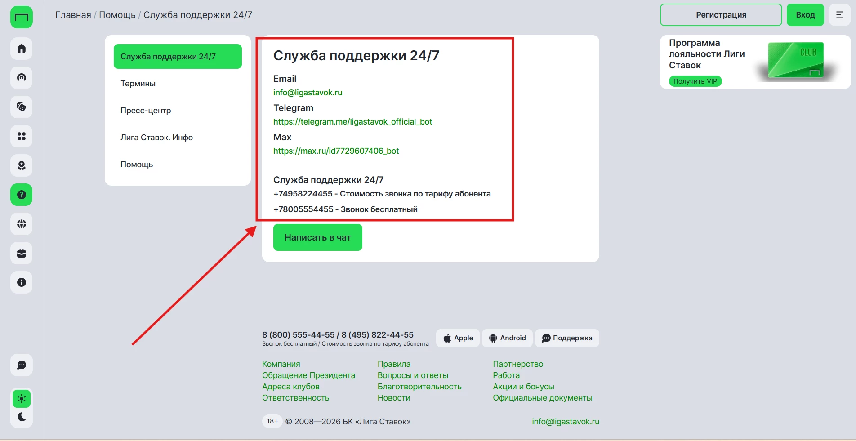Image resolution: width=856 pixels, height=441 pixels.
Task: Open footer info@ligastavok.ru email link
Action: click(x=566, y=422)
